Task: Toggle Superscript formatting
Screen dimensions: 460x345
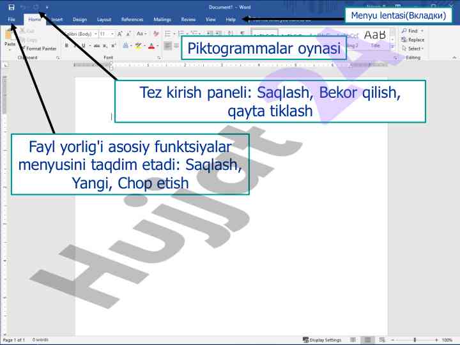Action: [x=114, y=46]
